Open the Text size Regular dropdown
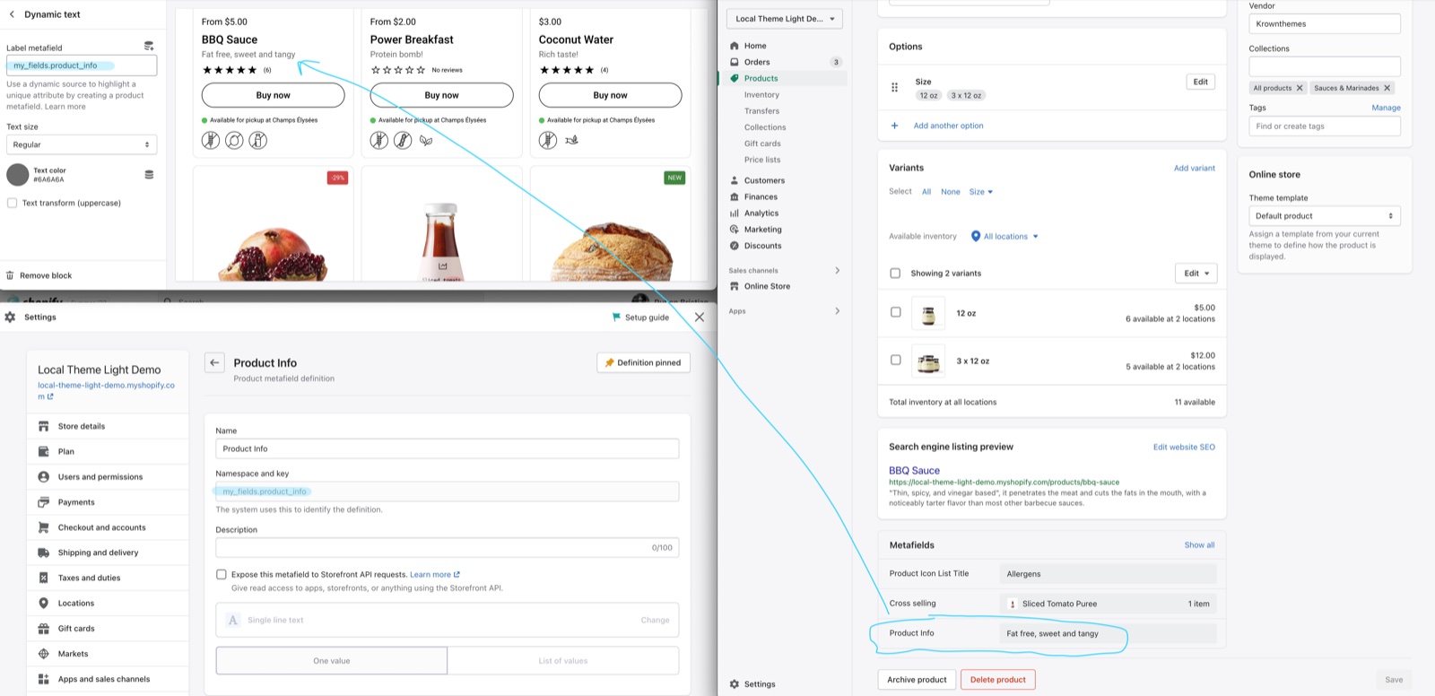Image resolution: width=1435 pixels, height=696 pixels. pos(82,144)
